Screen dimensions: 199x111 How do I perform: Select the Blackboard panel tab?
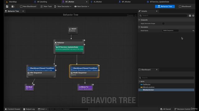(x=146, y=70)
